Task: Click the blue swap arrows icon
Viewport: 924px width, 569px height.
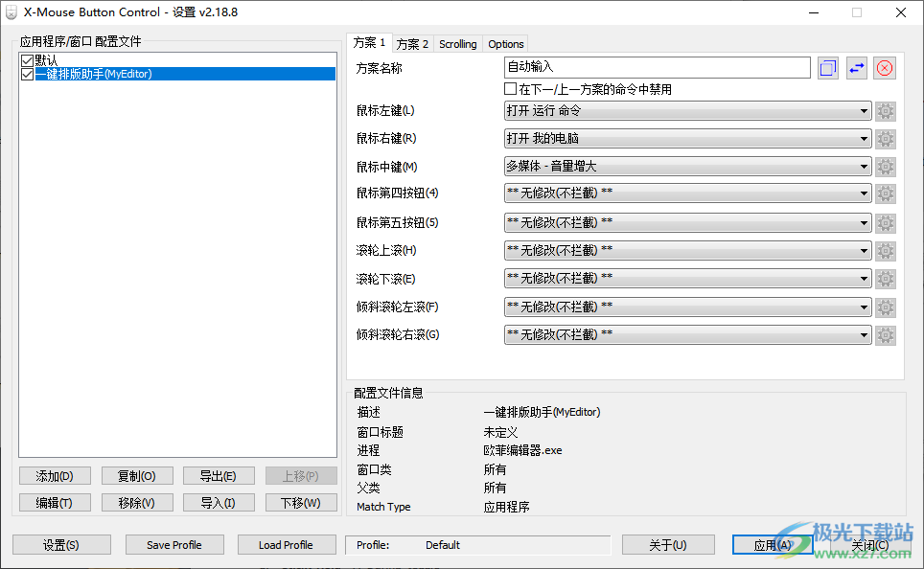Action: click(856, 67)
